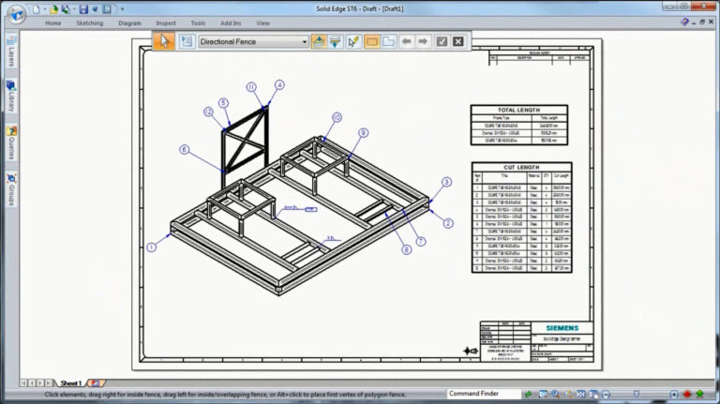Image resolution: width=720 pixels, height=404 pixels.
Task: Open the Sketching ribbon tab
Action: click(90, 22)
